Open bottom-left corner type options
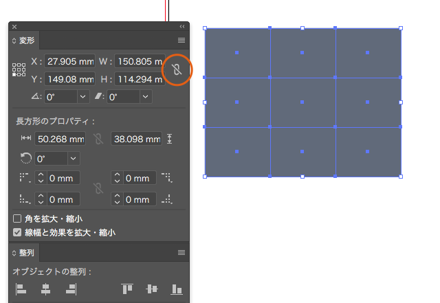 (25, 199)
